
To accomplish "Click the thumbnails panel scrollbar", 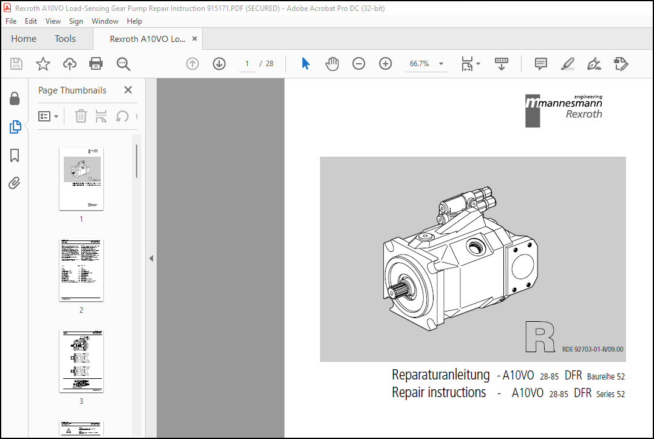I will tap(137, 161).
